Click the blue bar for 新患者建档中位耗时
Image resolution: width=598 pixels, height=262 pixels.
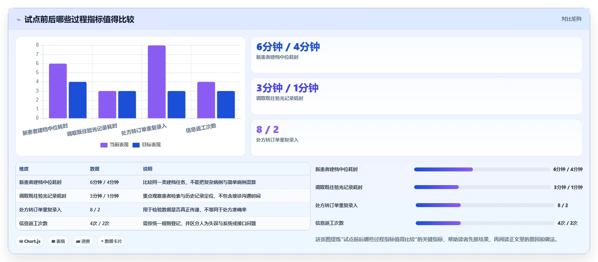coord(78,100)
